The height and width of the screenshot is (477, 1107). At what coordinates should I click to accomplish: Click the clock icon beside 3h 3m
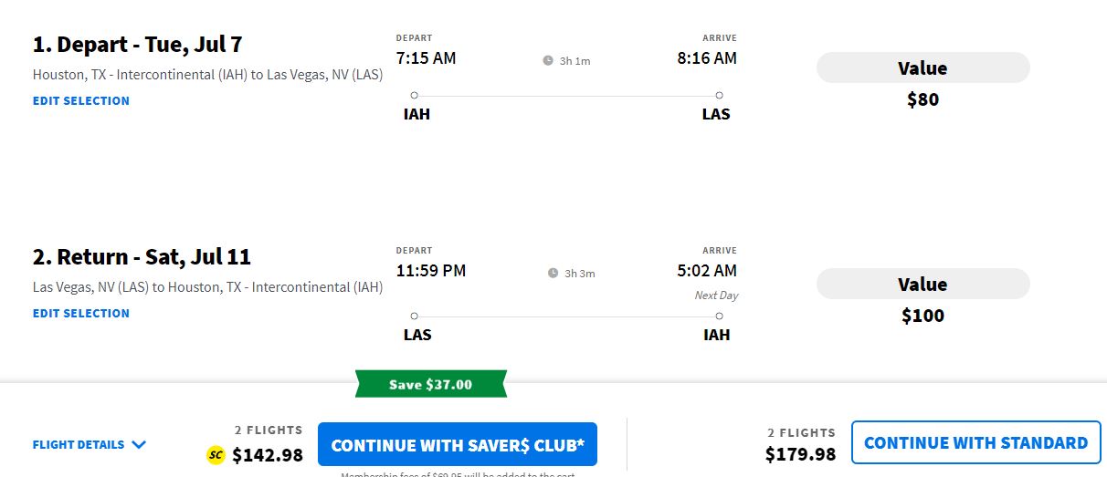[553, 274]
